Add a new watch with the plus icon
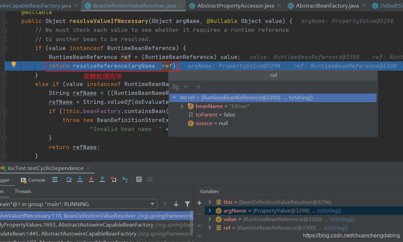 coord(199,203)
